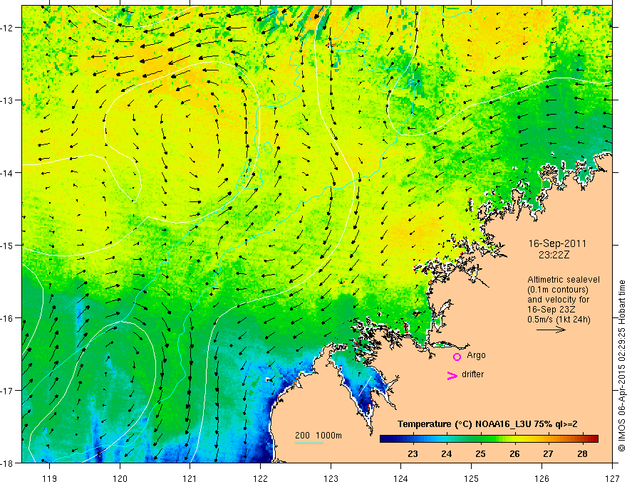627x484 pixels.
Task: Click the 0.5m/s (1kt 24h) text
Action: pyautogui.click(x=559, y=320)
